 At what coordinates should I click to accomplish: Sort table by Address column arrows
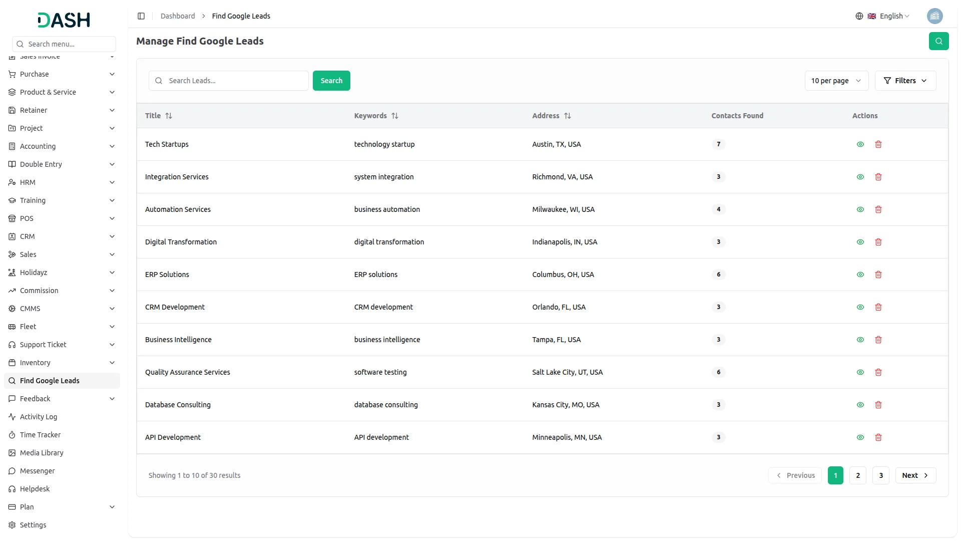(x=567, y=116)
